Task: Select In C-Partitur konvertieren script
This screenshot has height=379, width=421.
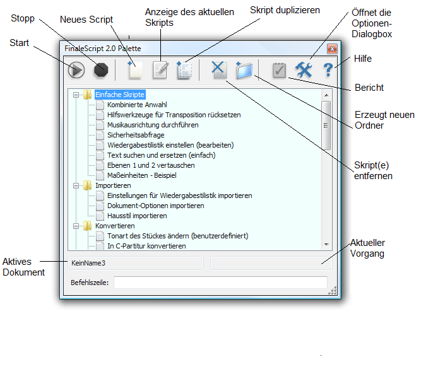Action: [x=146, y=246]
